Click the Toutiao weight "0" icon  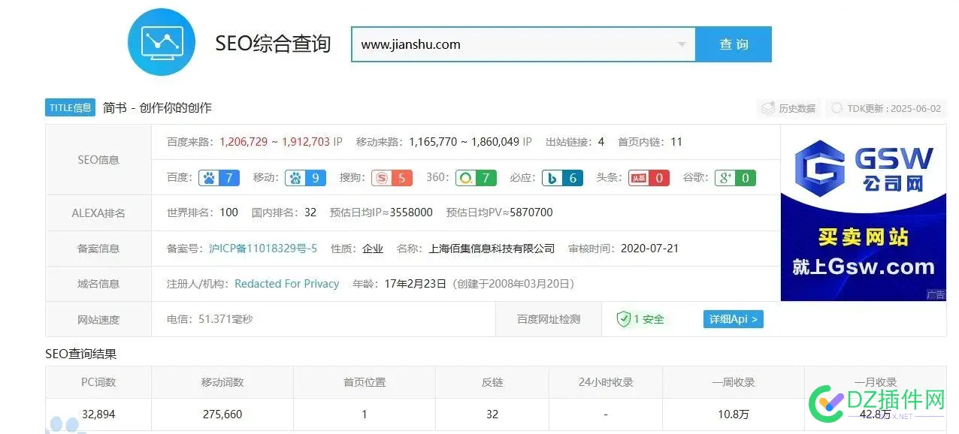649,178
